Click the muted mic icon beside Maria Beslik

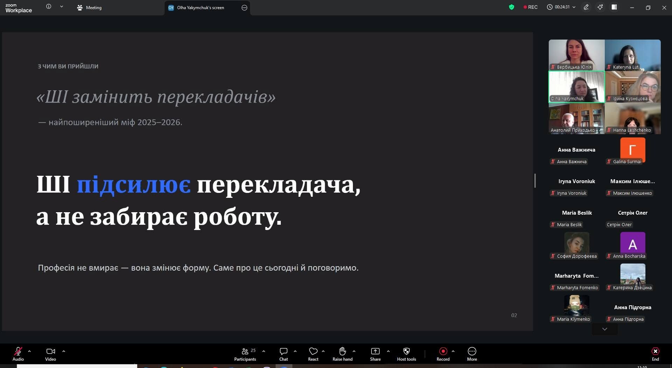pyautogui.click(x=553, y=224)
